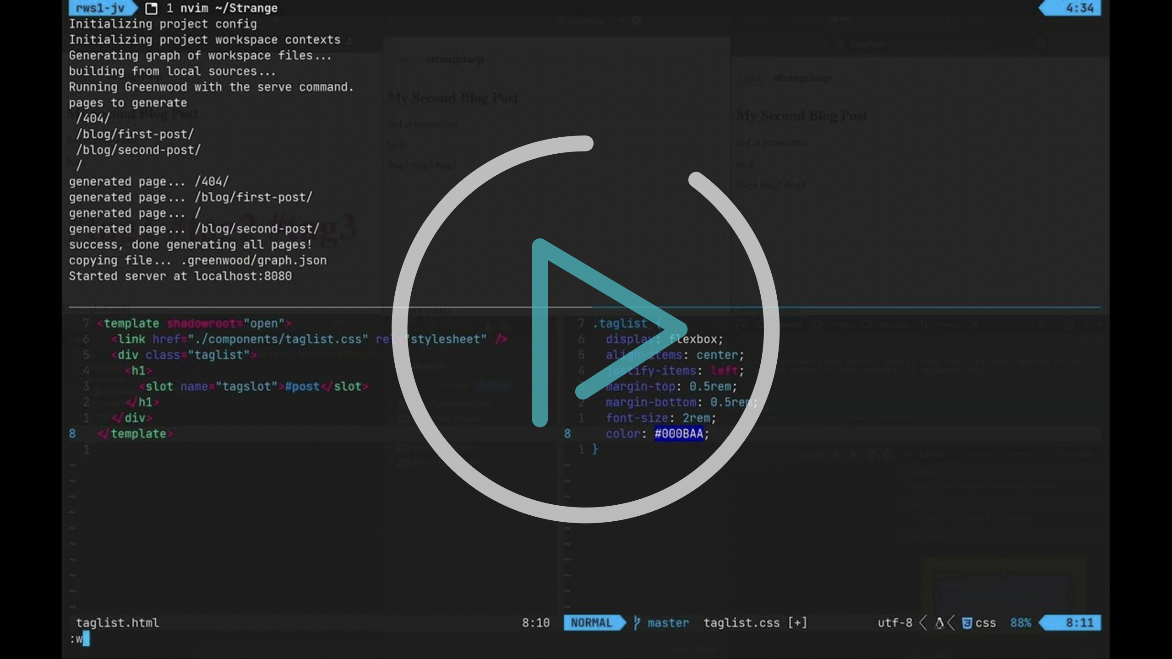Screen dimensions: 1172x659
Task: Click the link href taglist.css stylesheet line
Action: point(309,339)
